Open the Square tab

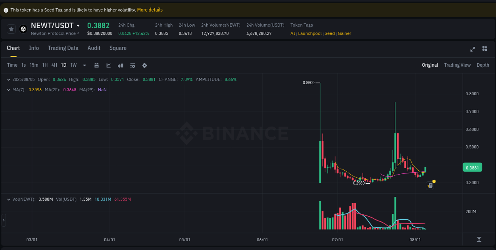pos(118,48)
